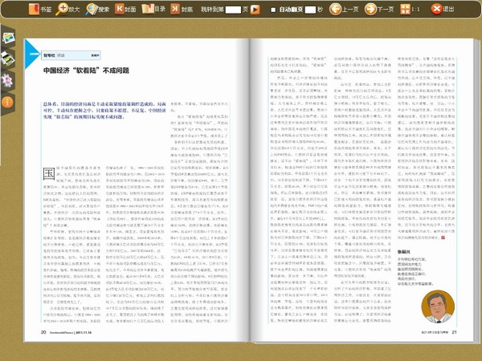Screen dimensions: 482x361
Task: Click the author portrait illustration
Action: tap(438, 306)
